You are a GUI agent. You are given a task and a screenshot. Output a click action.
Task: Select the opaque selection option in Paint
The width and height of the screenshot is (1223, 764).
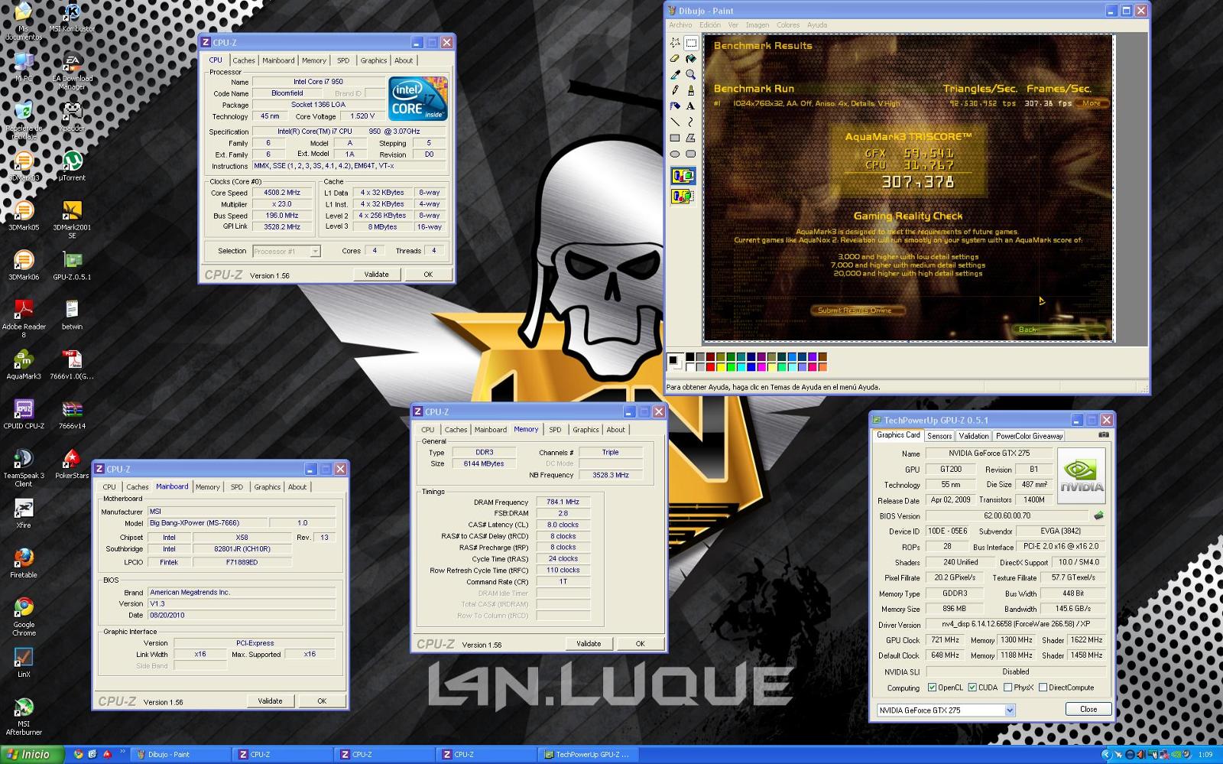click(x=683, y=177)
